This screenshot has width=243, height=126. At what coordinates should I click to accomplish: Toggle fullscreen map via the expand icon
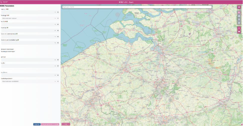239,19
